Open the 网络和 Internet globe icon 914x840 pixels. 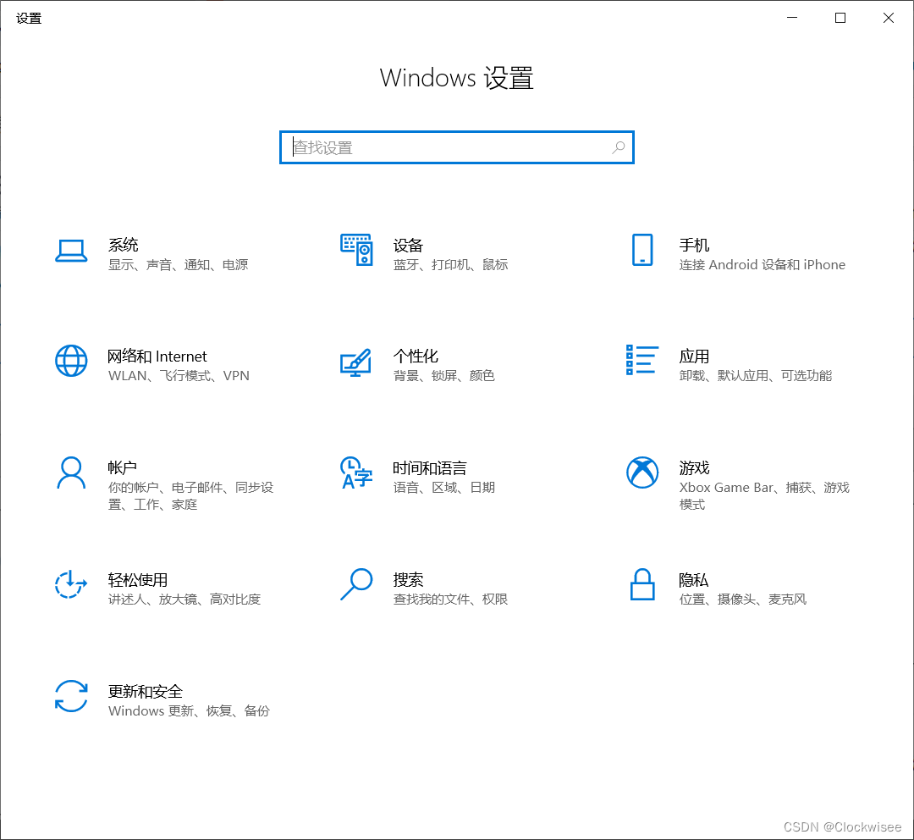tap(71, 361)
